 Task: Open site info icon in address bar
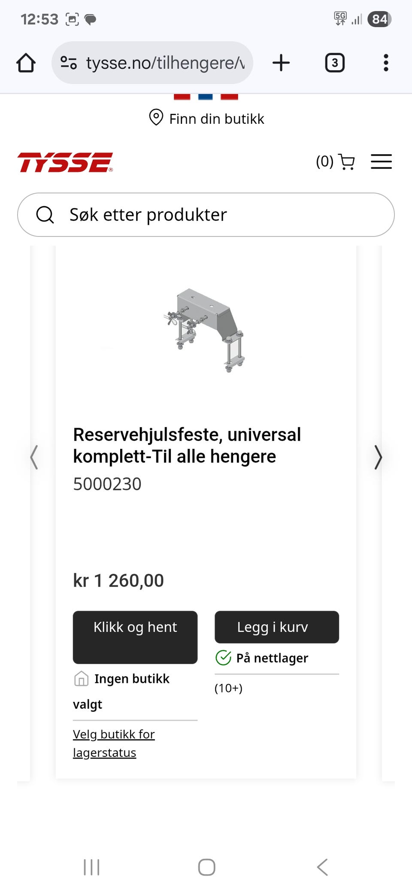click(x=69, y=63)
